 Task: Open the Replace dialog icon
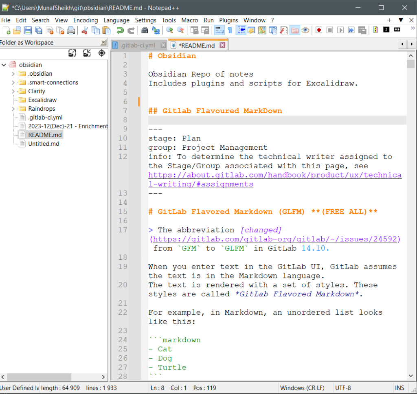click(x=156, y=31)
